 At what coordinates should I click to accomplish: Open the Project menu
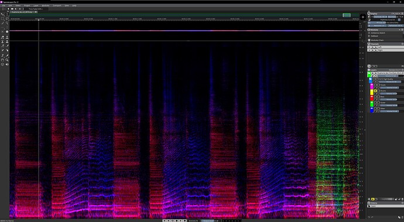point(27,5)
